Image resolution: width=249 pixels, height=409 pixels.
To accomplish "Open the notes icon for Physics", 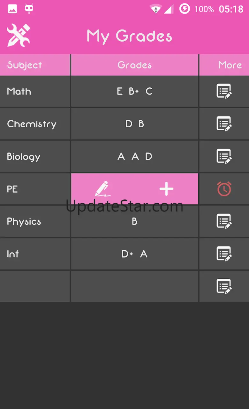I will [224, 221].
